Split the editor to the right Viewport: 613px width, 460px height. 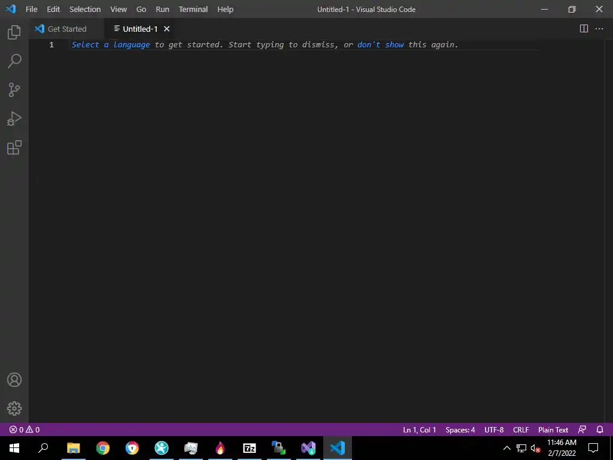584,29
